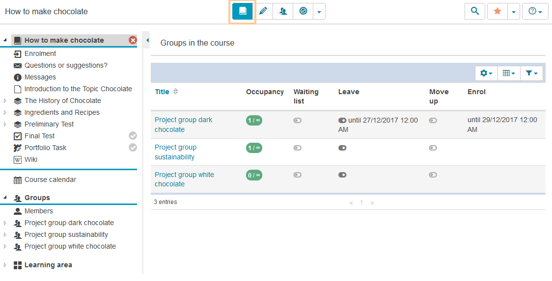The image size is (552, 281).
Task: Click the assessment checkmark badge icon
Action: pos(303,11)
